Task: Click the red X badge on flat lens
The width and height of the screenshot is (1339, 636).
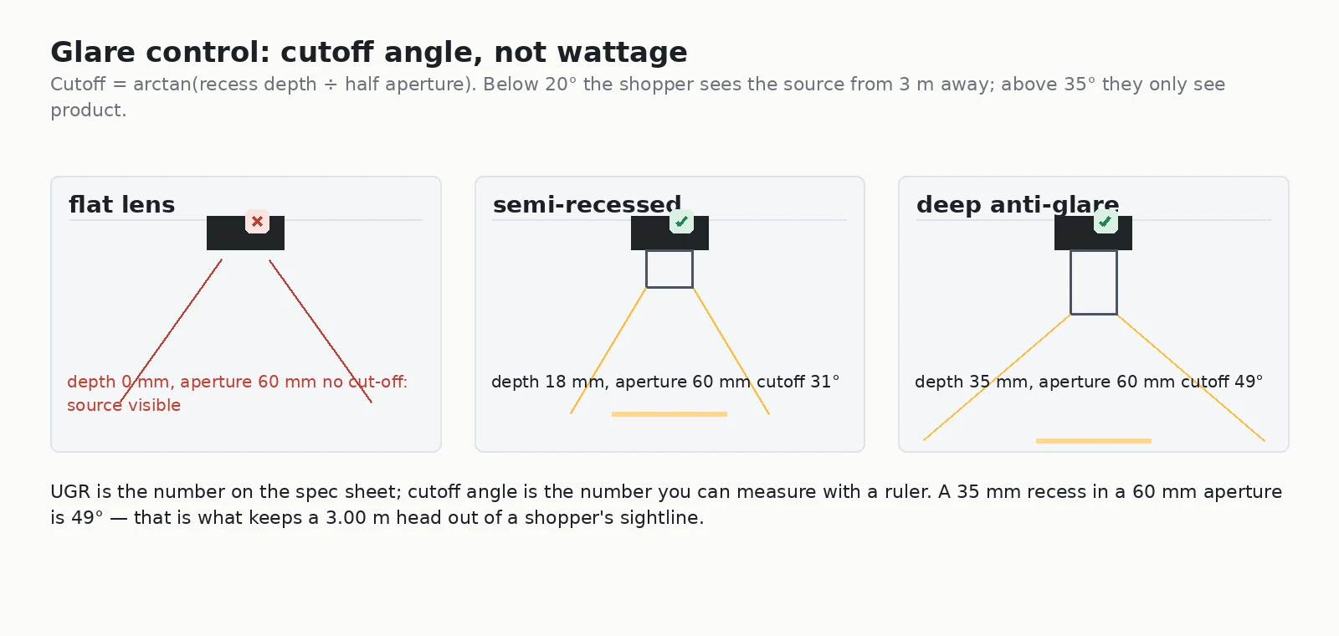Action: (257, 222)
